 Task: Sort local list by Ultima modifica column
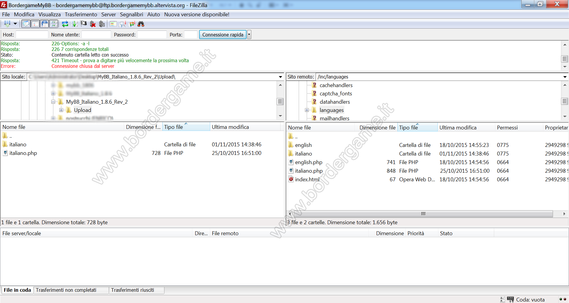pos(245,127)
